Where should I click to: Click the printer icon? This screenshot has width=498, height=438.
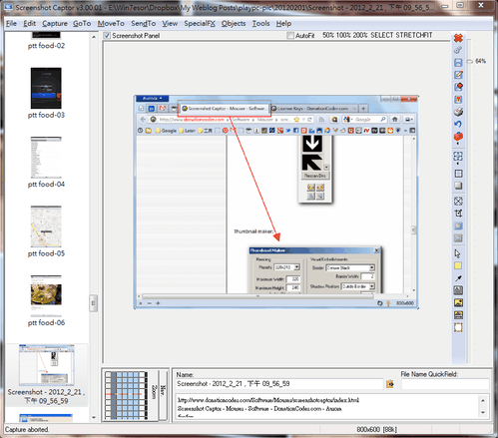pos(458,112)
